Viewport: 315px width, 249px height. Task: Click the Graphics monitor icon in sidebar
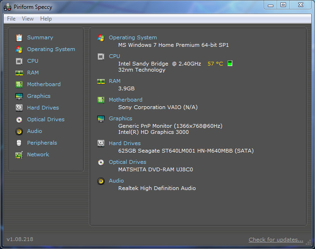19,96
